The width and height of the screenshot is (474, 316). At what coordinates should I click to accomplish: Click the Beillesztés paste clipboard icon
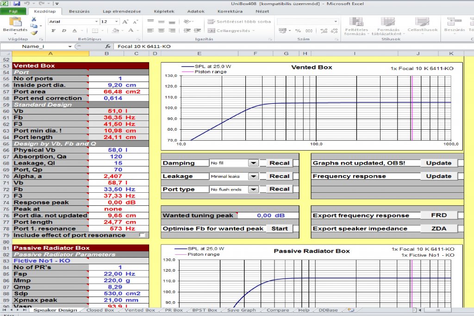15,21
